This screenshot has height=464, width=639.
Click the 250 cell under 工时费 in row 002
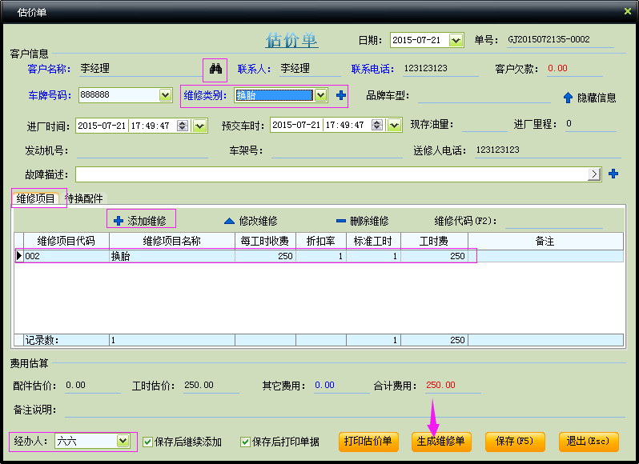435,256
